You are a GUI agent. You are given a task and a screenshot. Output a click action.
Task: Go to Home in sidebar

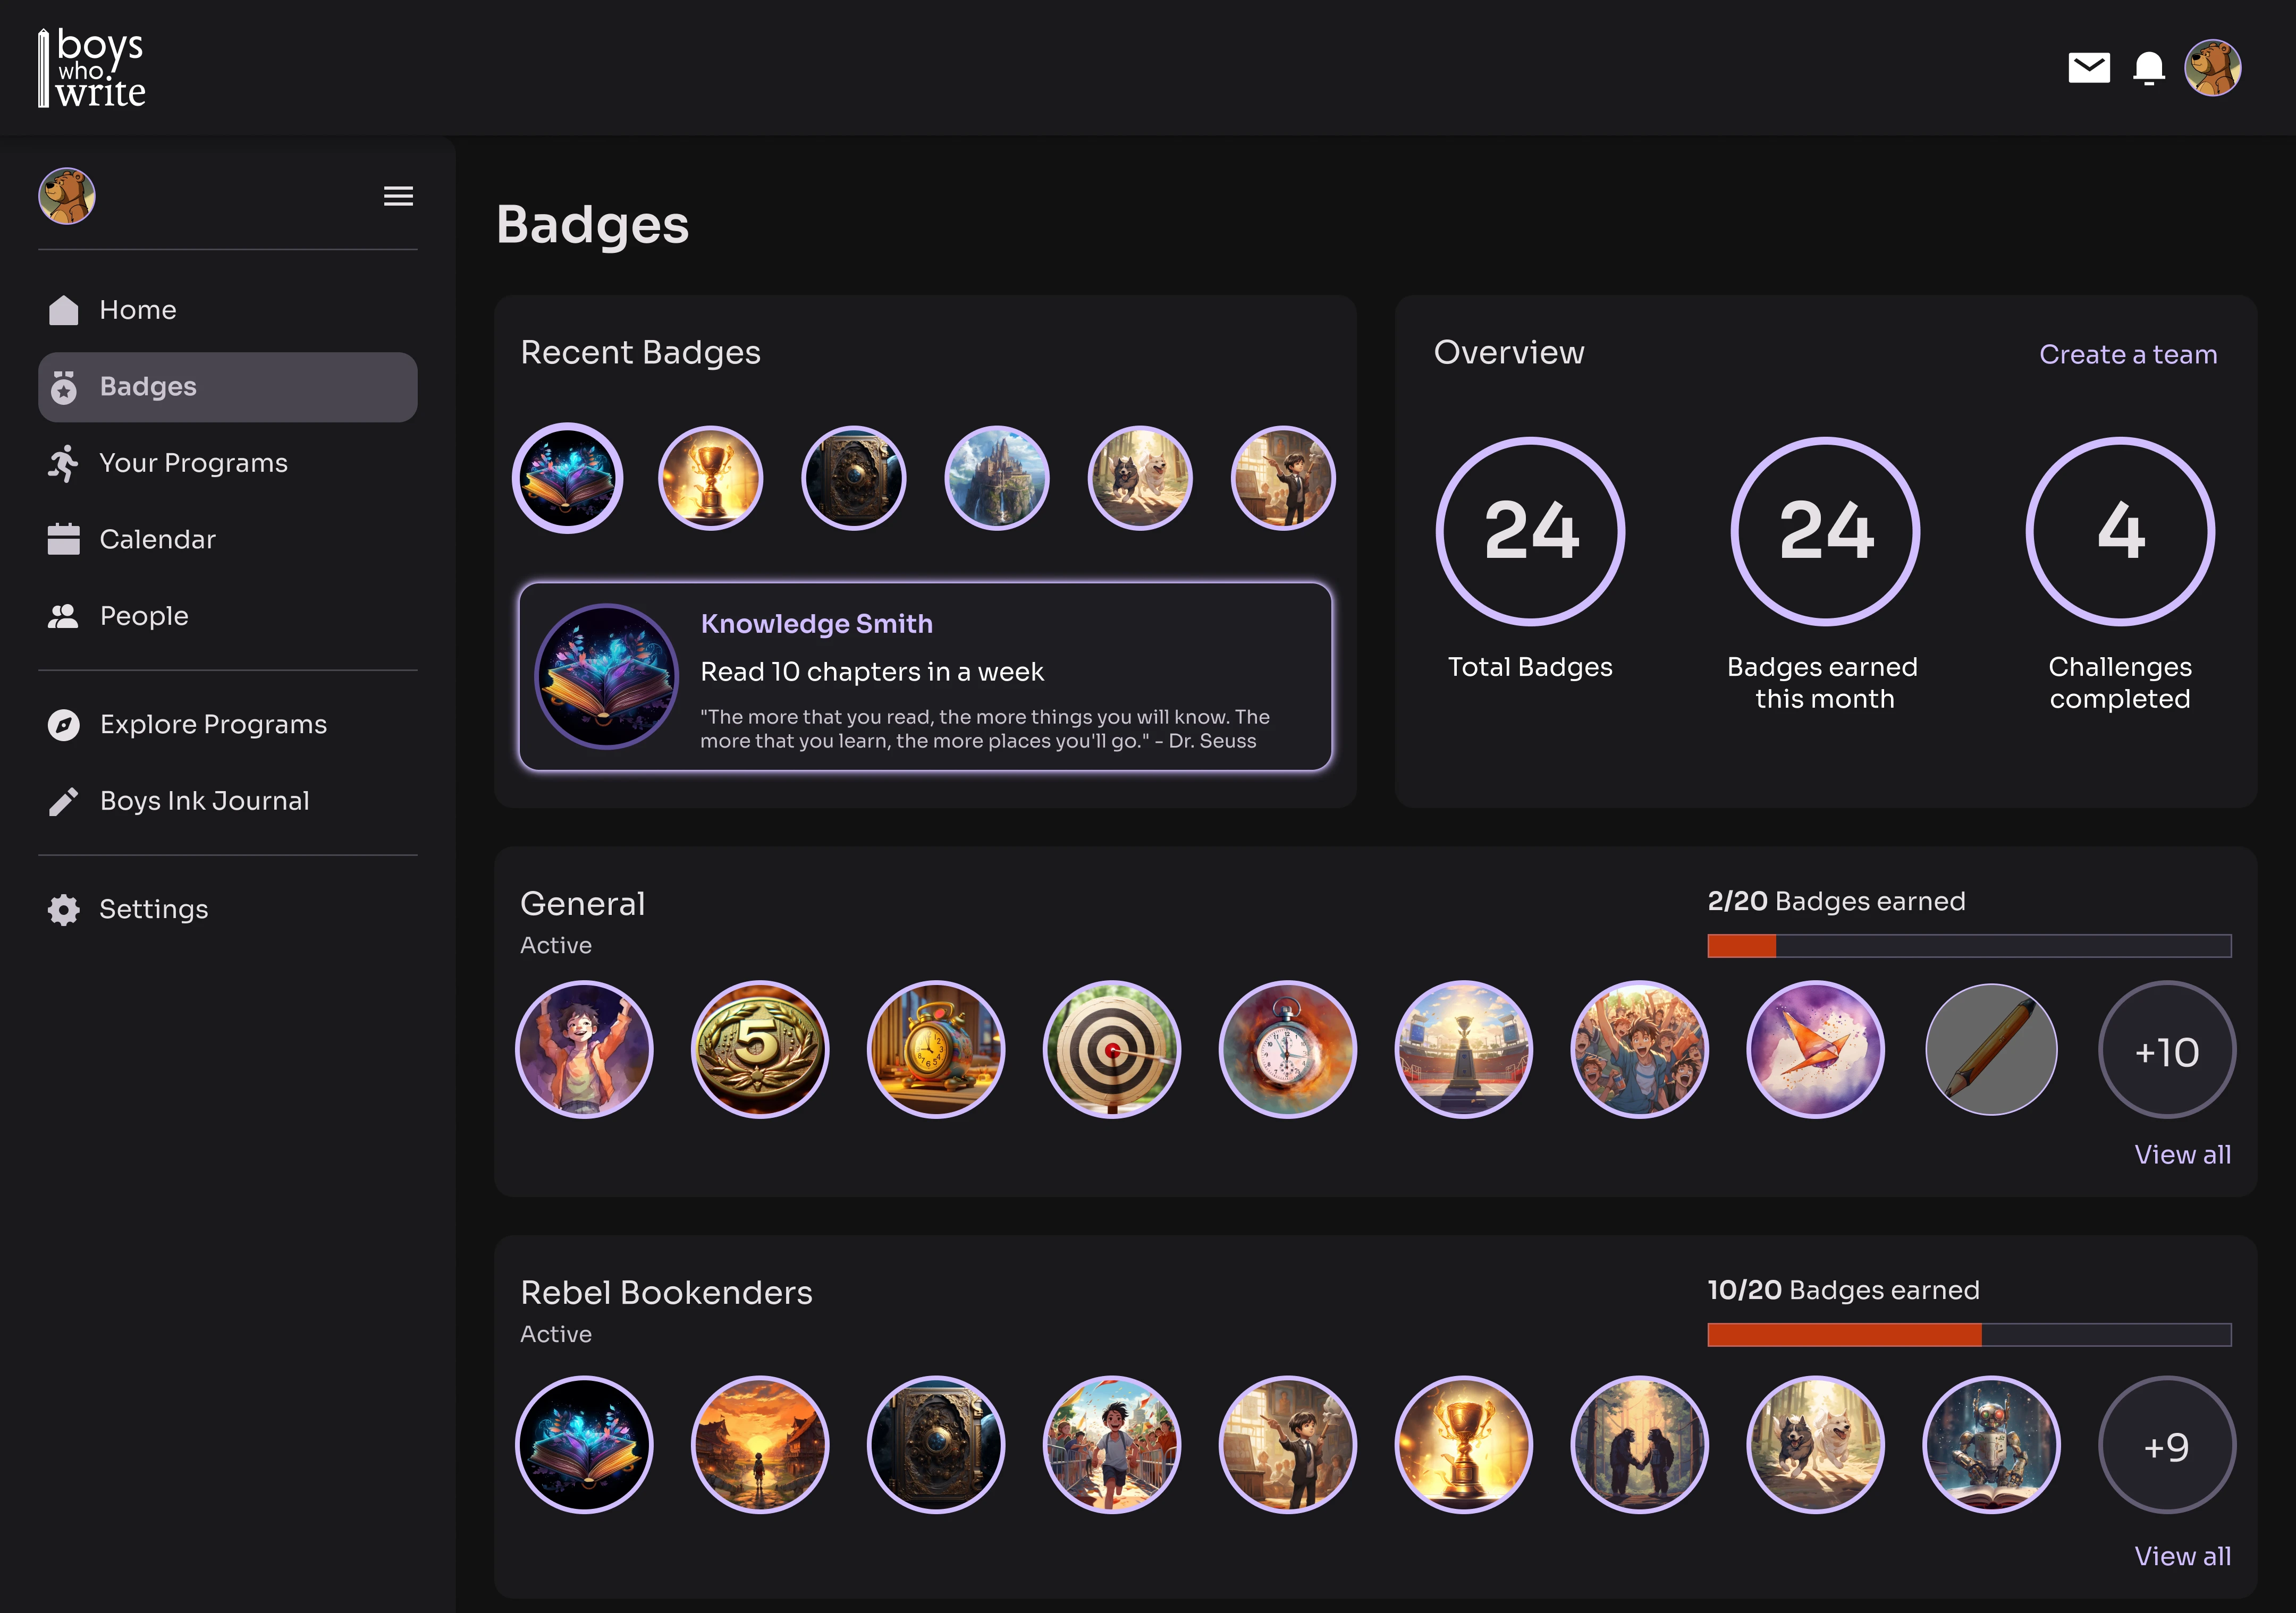pyautogui.click(x=137, y=310)
